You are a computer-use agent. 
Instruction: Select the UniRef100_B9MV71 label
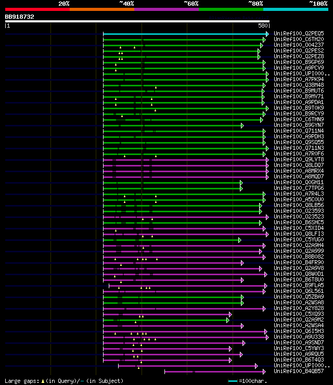[x=299, y=96]
